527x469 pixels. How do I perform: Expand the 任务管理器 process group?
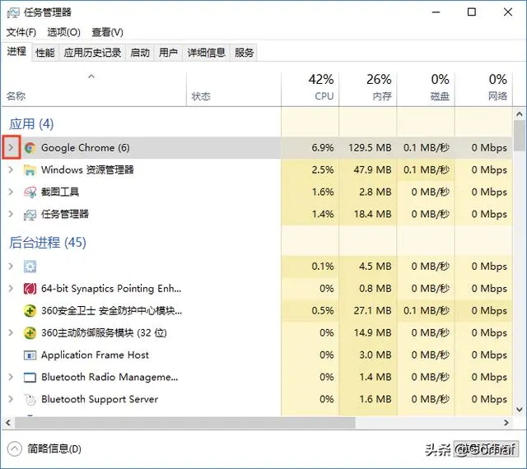pyautogui.click(x=11, y=214)
